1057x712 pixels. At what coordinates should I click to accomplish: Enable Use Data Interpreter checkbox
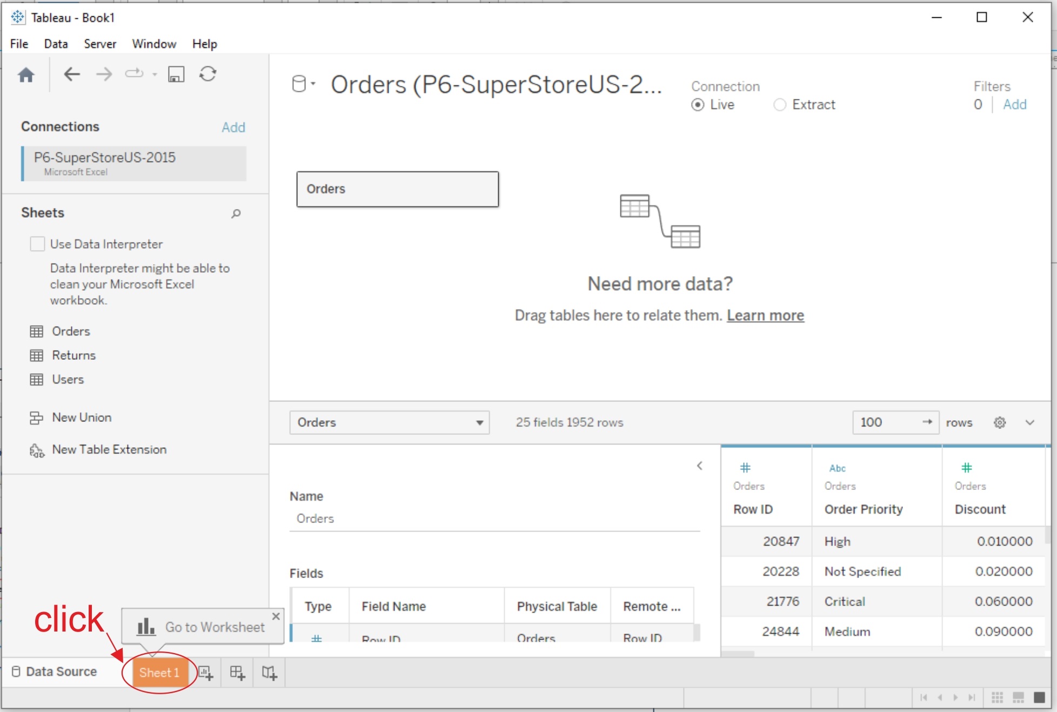click(37, 244)
